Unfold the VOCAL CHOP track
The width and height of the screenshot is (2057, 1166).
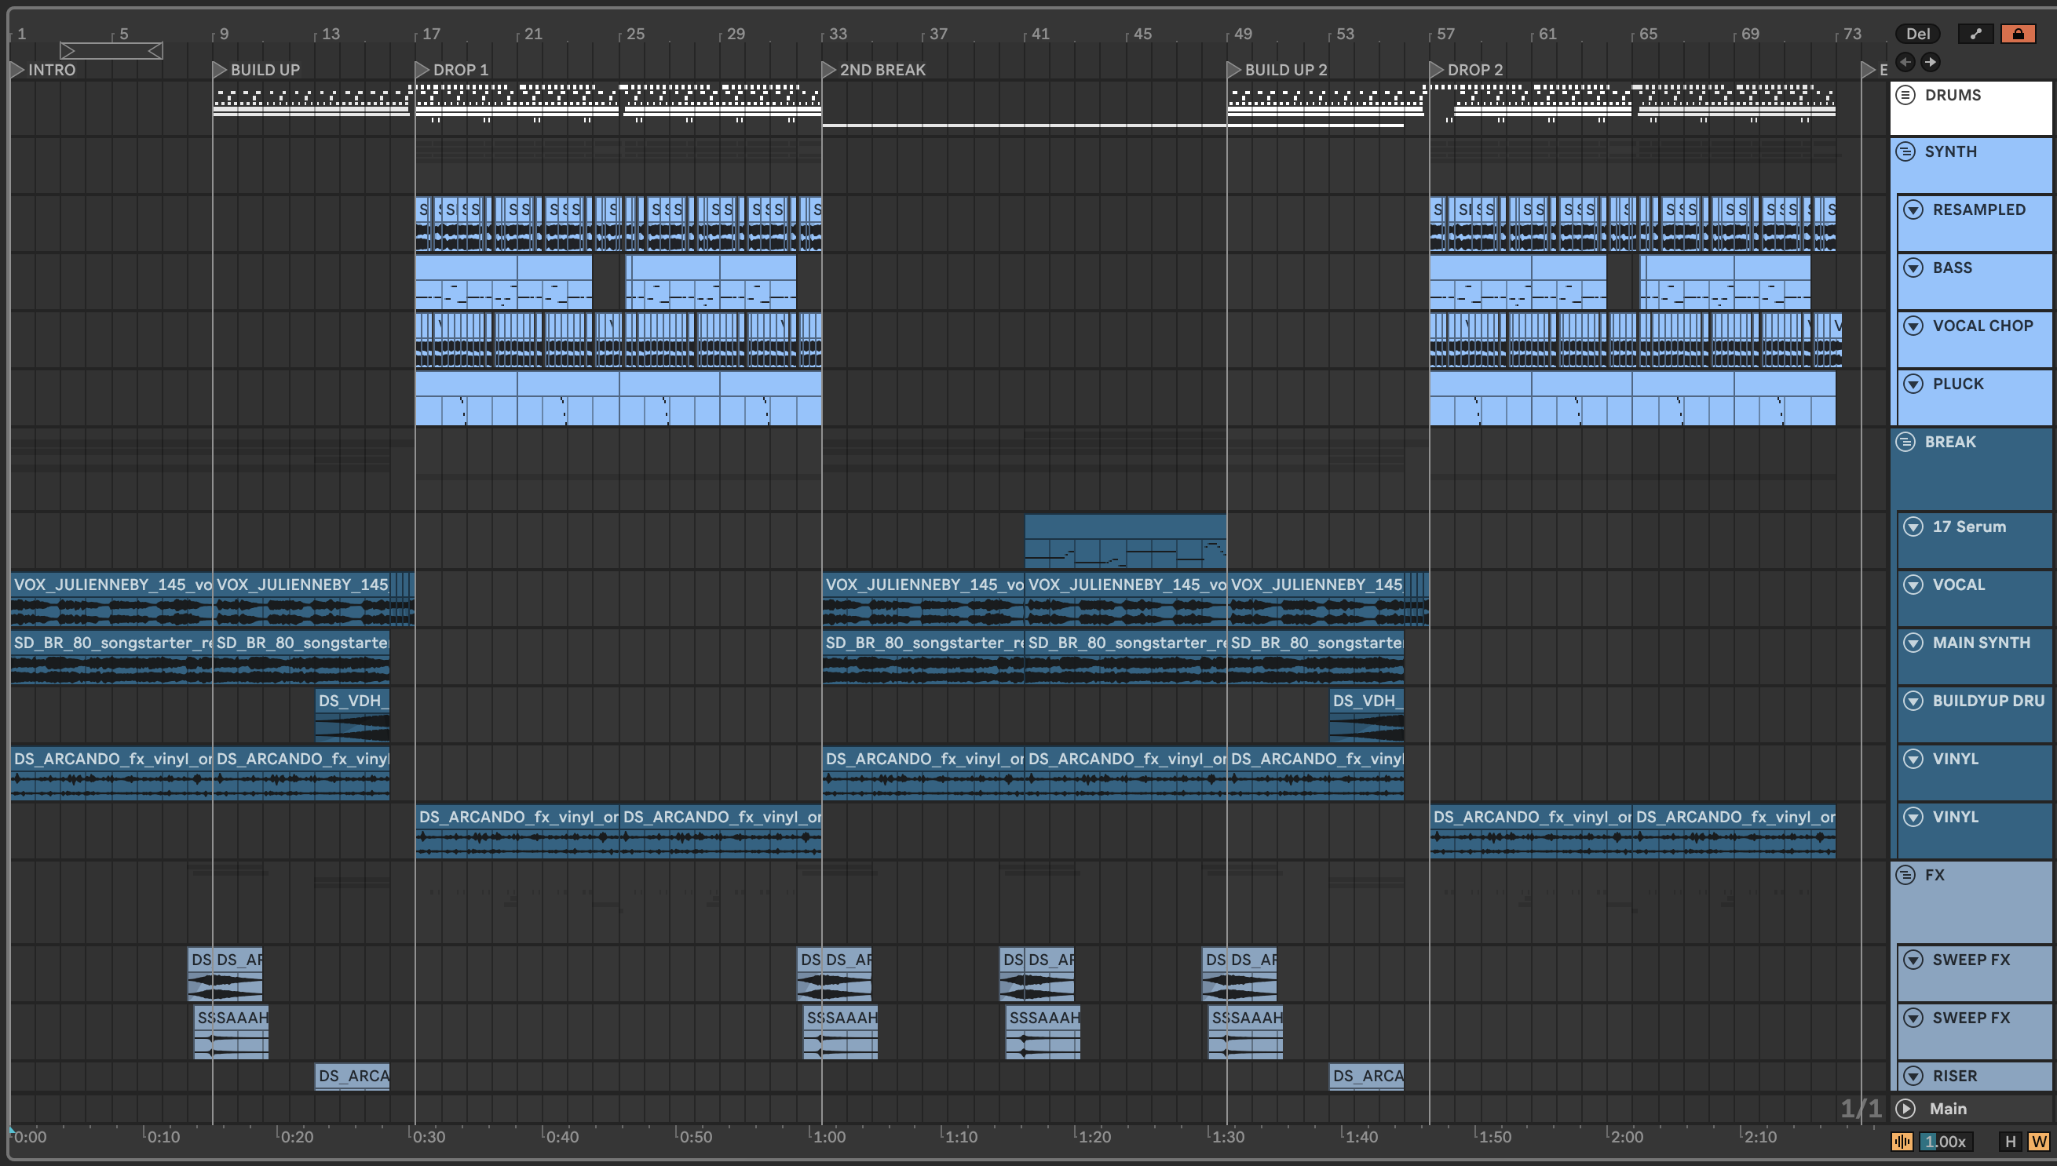1913,326
